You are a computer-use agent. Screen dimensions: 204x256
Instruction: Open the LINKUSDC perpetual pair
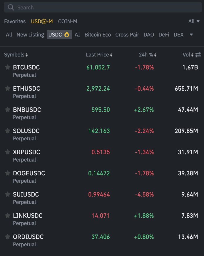pyautogui.click(x=28, y=216)
